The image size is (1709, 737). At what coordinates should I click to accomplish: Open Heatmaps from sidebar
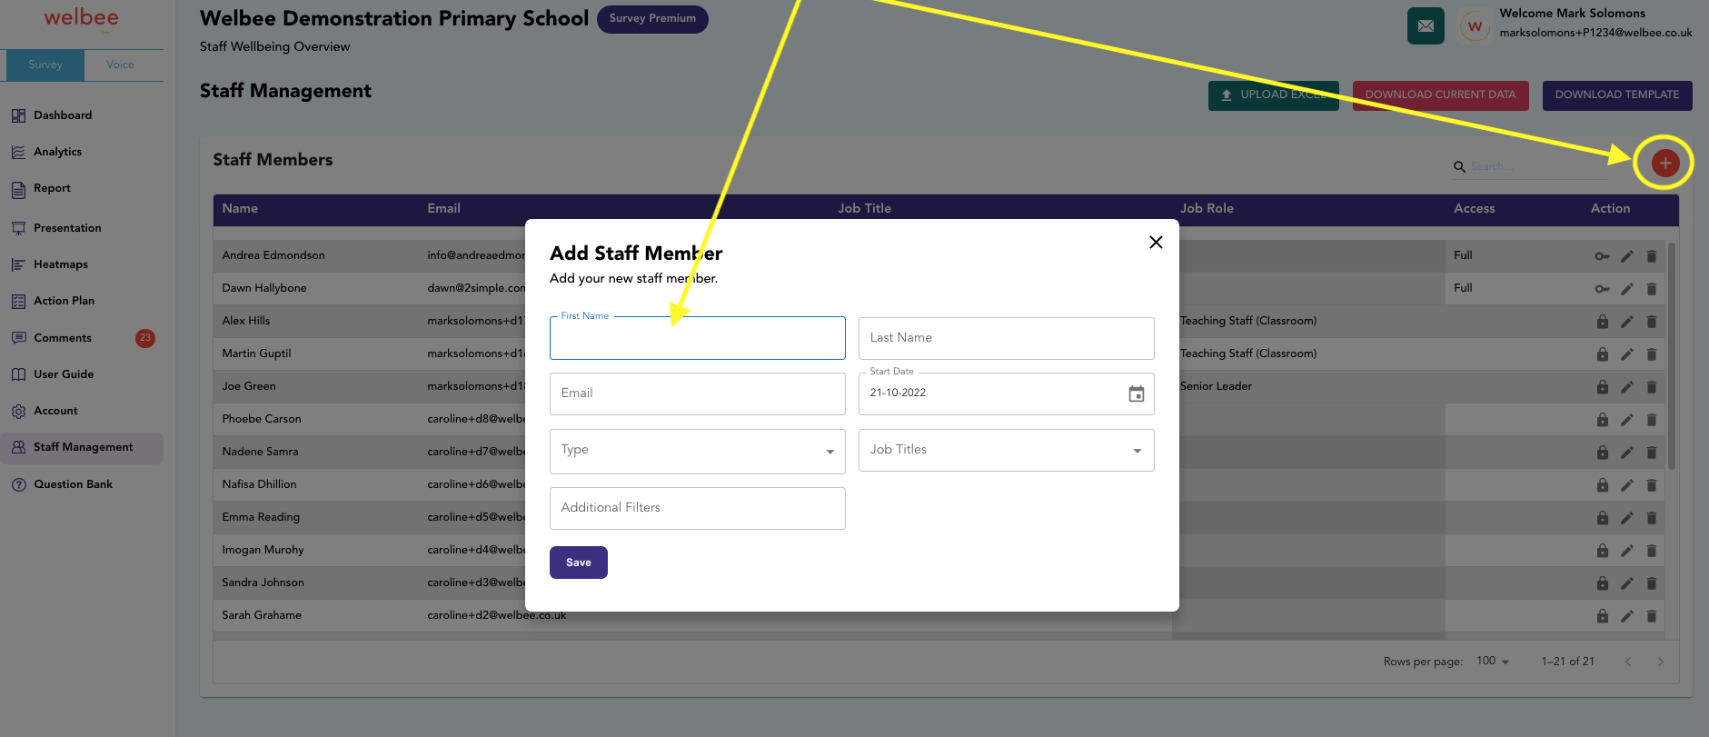(x=82, y=264)
